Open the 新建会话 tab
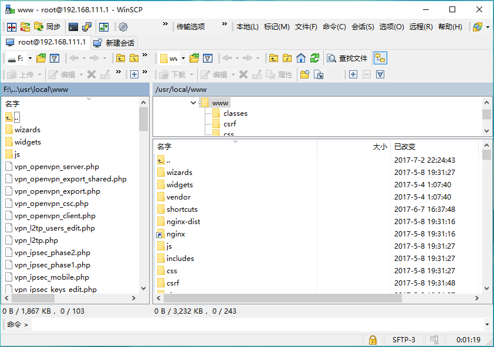This screenshot has width=494, height=347. click(x=114, y=43)
